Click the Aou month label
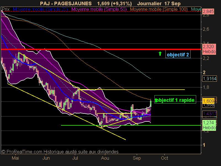Image resolution: width=221 pixels, height=166 pixels. point(105,158)
